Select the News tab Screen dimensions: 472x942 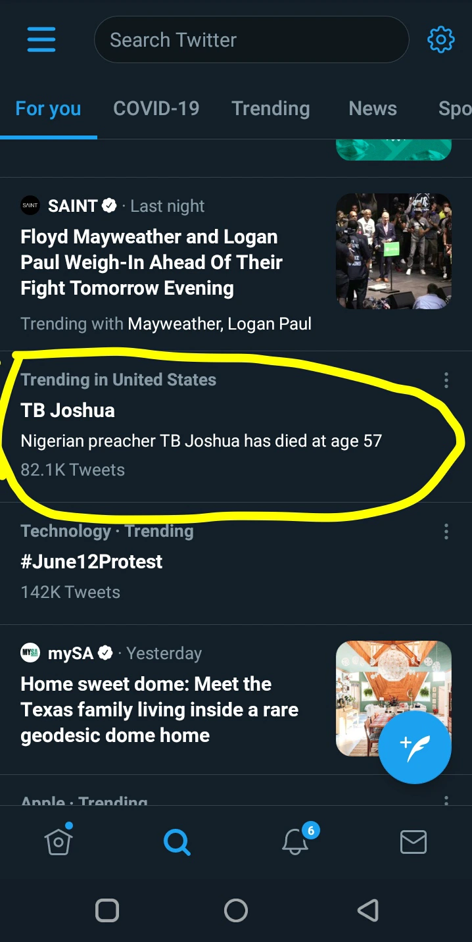click(x=373, y=109)
